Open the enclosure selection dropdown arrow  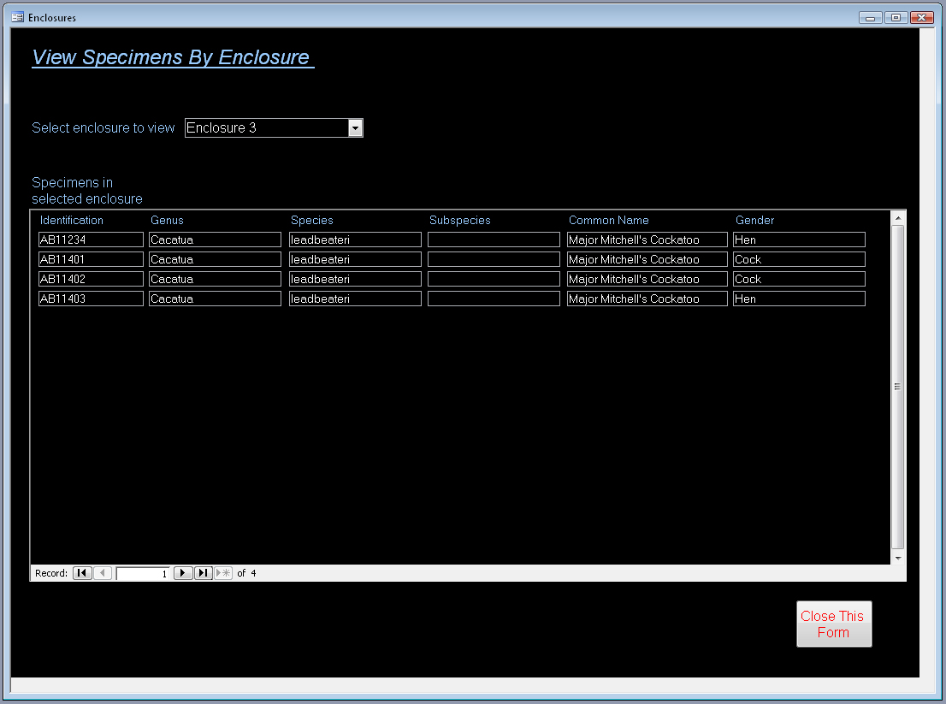[355, 128]
